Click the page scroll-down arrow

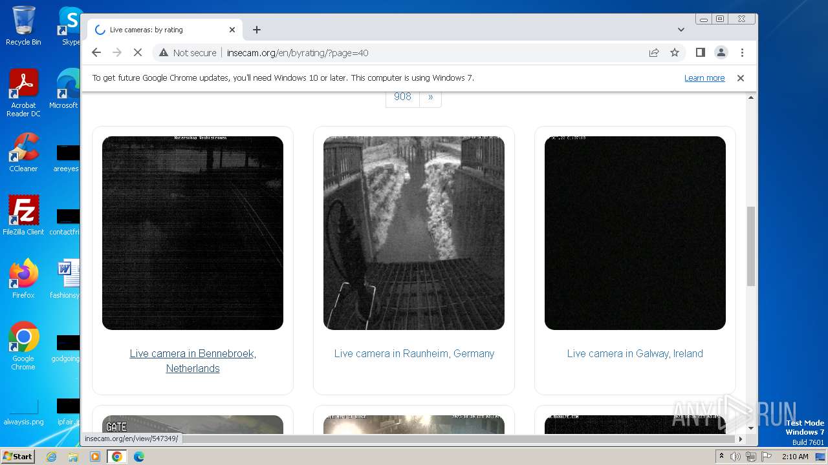coord(751,428)
